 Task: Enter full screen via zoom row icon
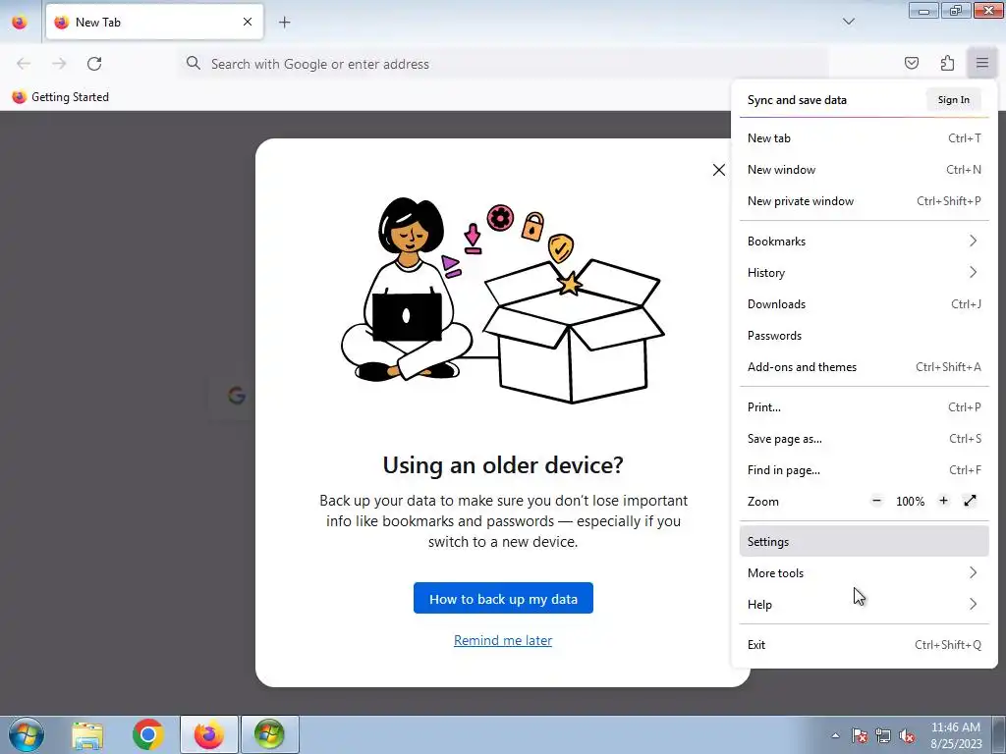point(970,501)
